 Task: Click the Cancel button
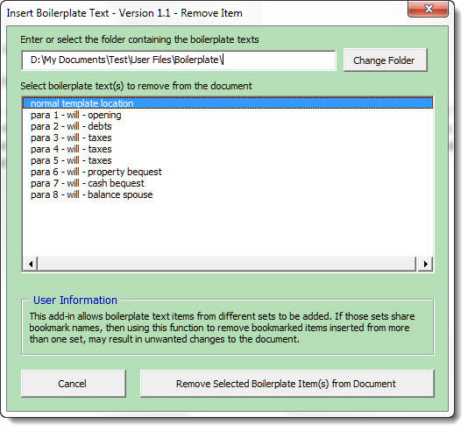(73, 384)
